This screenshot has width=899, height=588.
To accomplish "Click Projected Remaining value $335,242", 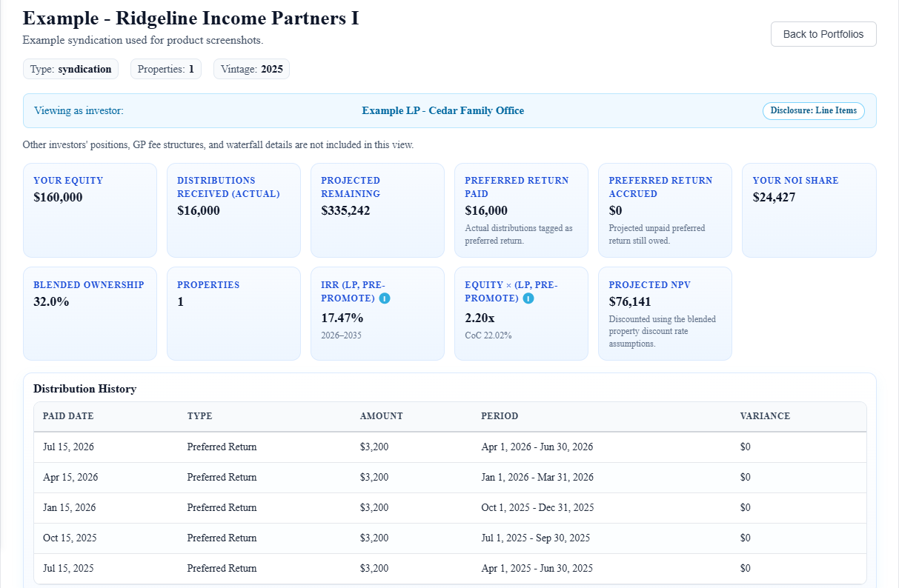I will [345, 211].
